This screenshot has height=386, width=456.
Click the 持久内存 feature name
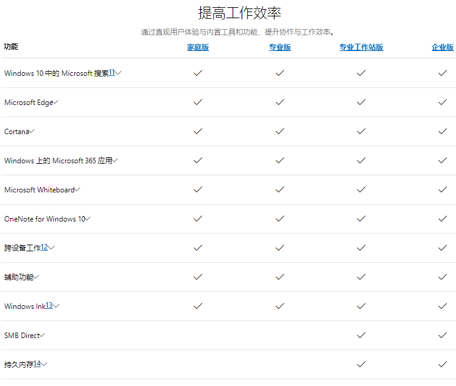click(19, 365)
